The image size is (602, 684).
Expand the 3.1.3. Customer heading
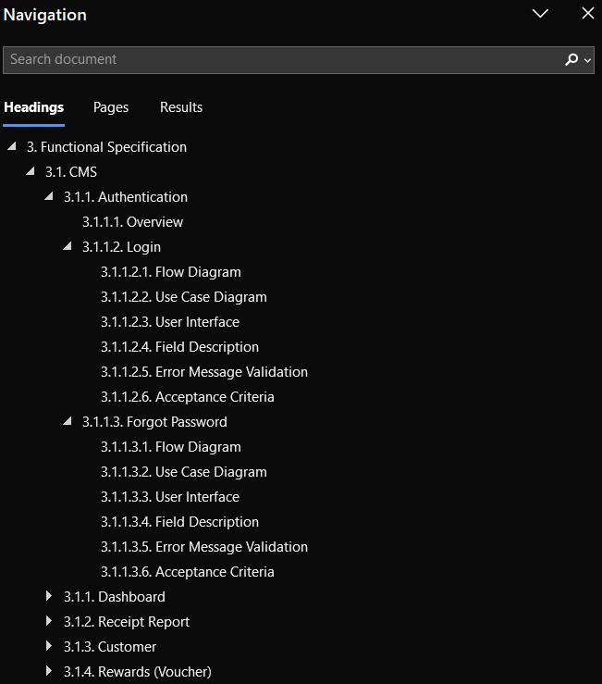pos(49,646)
